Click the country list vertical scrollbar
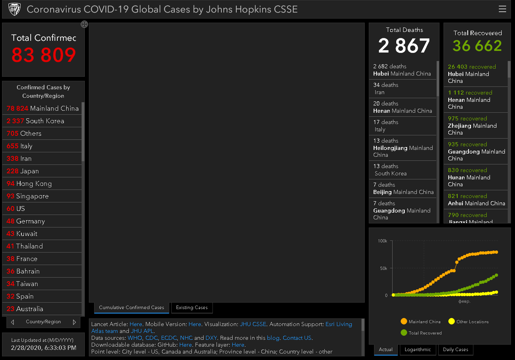This screenshot has height=360, width=515. tap(83, 131)
